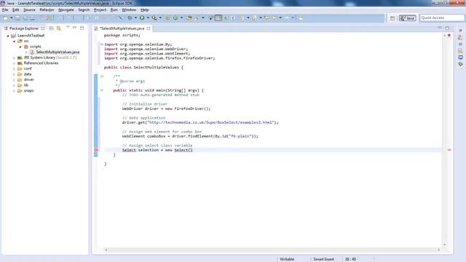Click the New Java Package icon
The height and width of the screenshot is (262, 466).
coord(167,17)
